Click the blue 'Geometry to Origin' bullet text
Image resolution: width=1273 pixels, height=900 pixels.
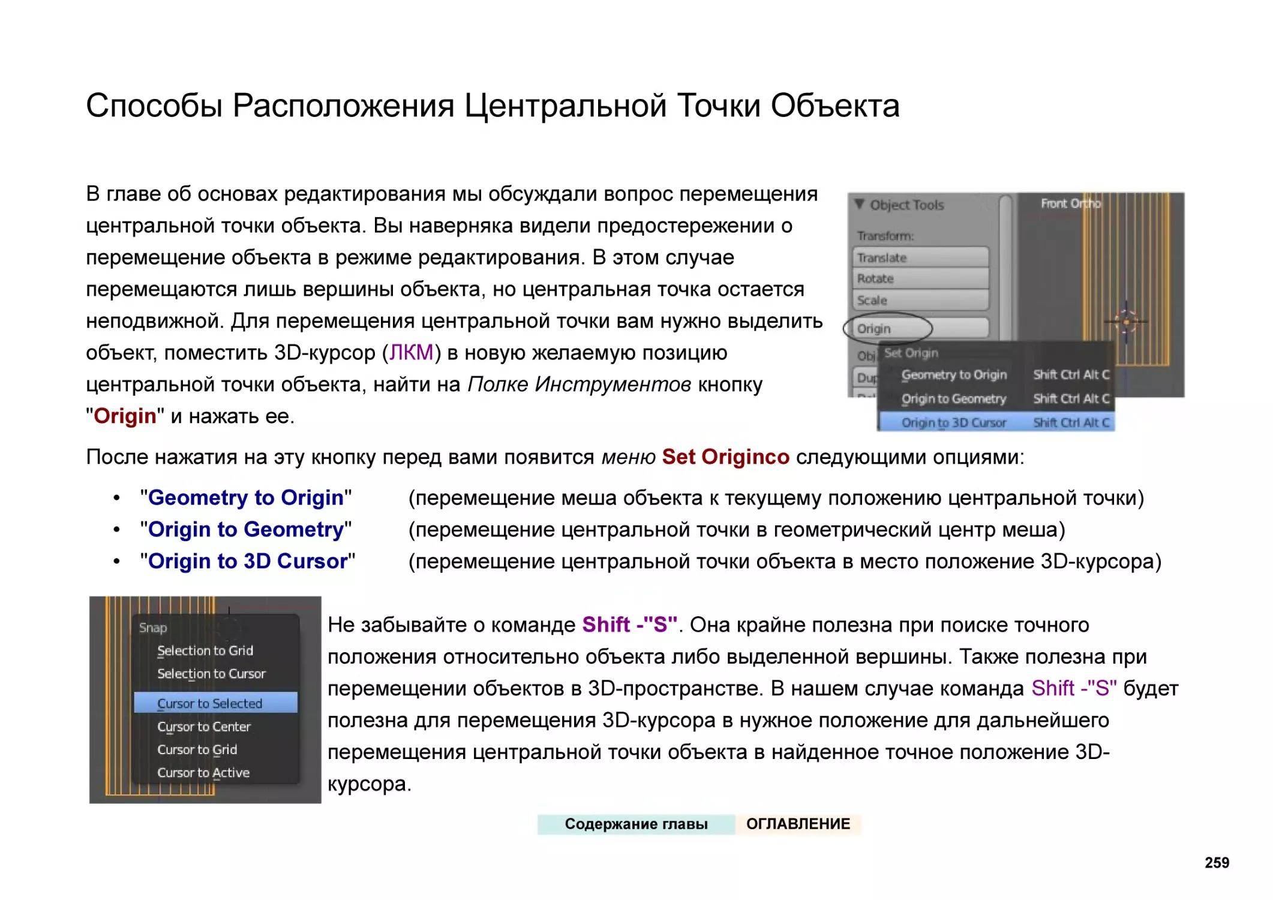coord(246,497)
